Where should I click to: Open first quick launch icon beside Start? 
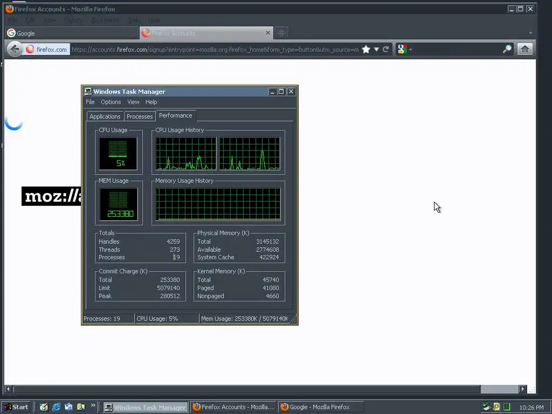click(x=44, y=407)
